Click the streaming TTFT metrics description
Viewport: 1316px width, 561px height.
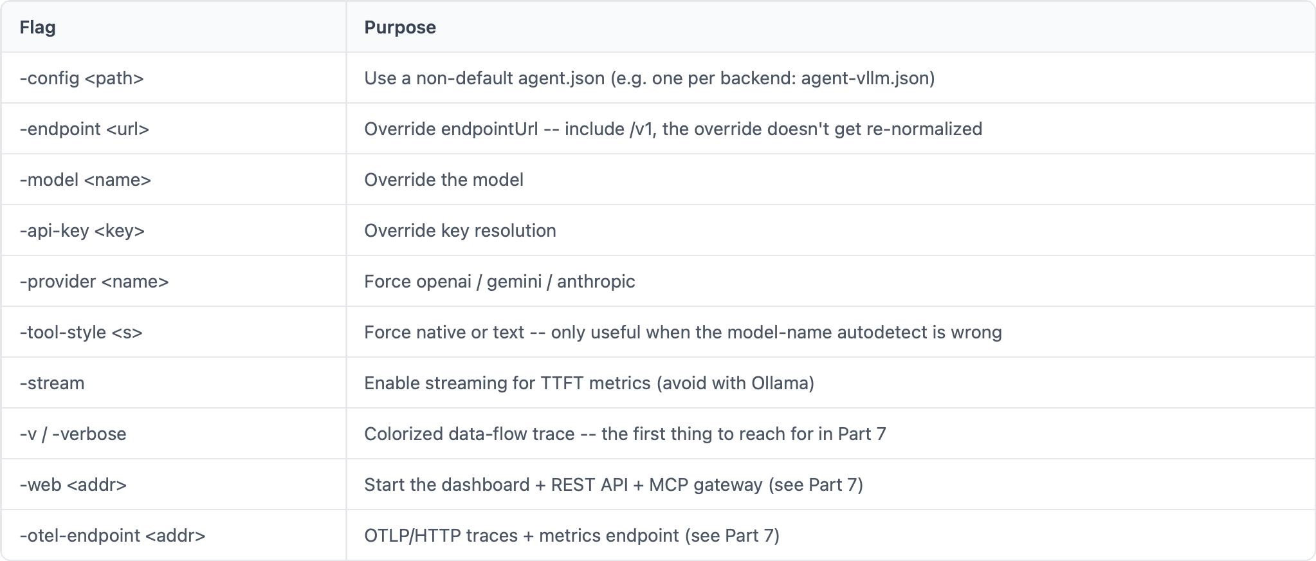pyautogui.click(x=589, y=383)
